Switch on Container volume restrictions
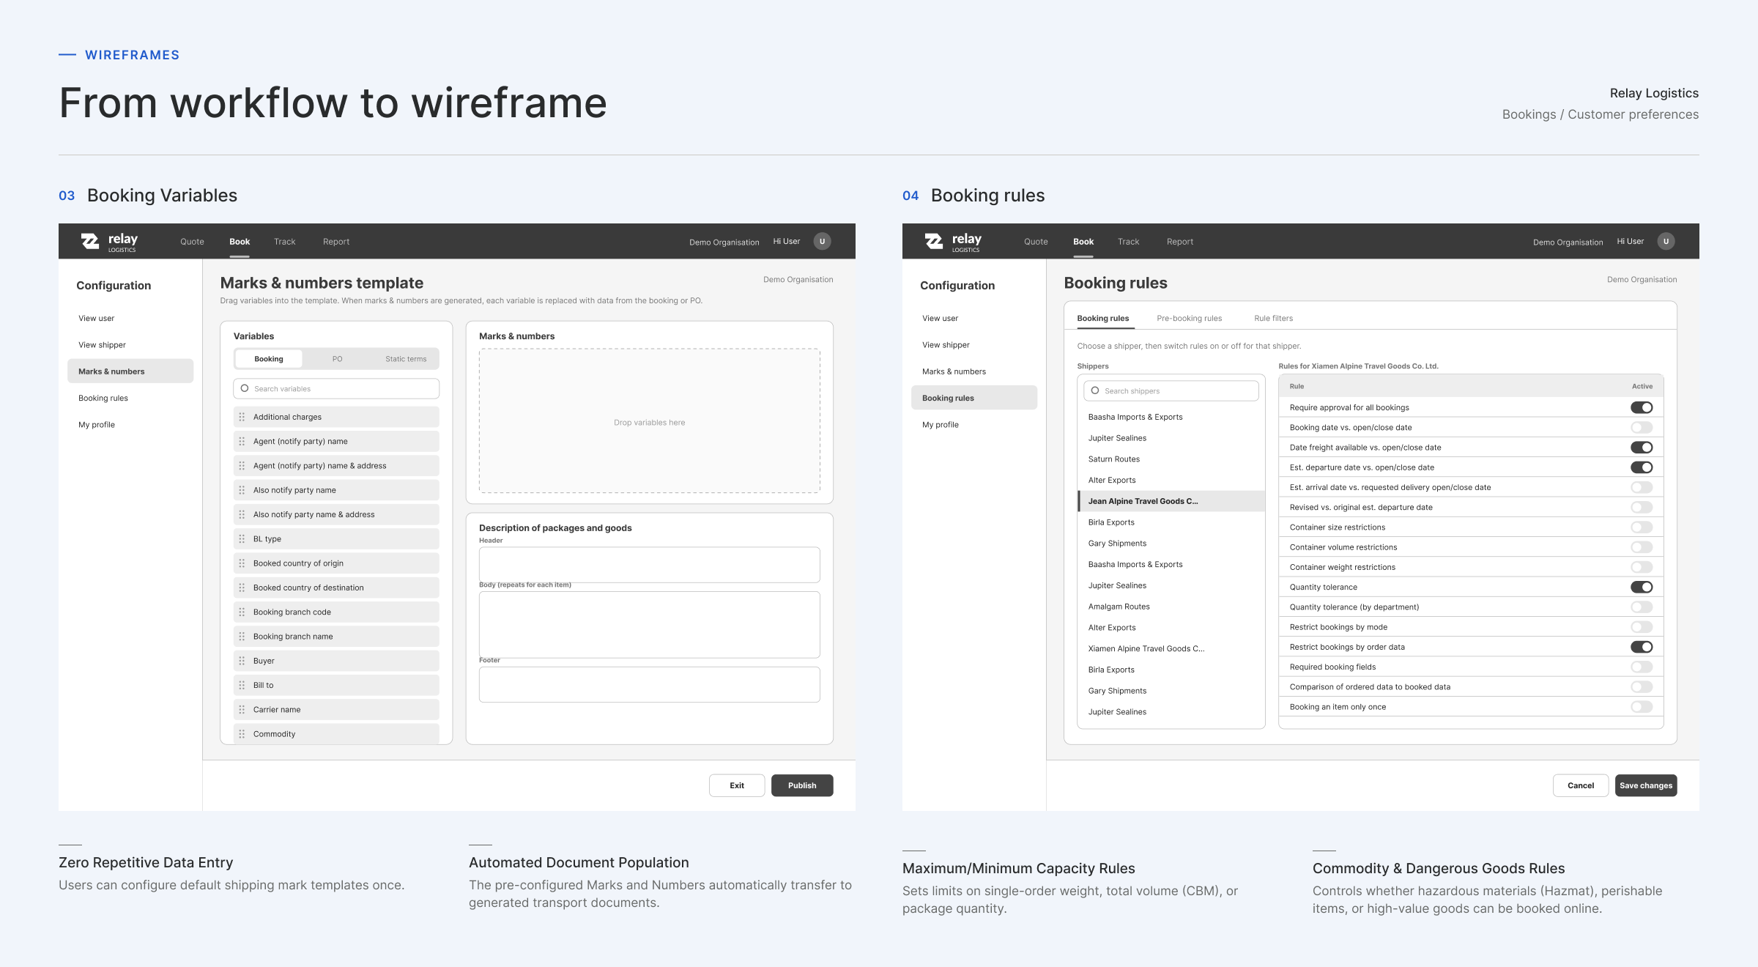Viewport: 1758px width, 967px height. click(x=1642, y=547)
